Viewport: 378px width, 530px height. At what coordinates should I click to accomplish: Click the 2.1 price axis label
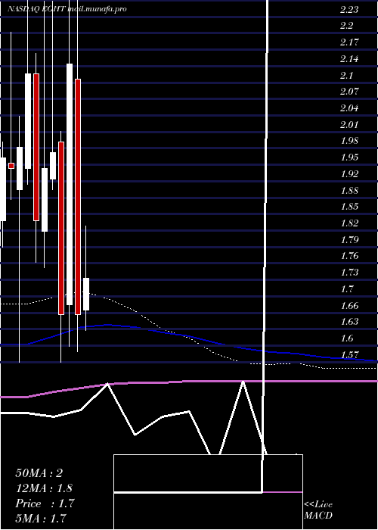click(346, 76)
